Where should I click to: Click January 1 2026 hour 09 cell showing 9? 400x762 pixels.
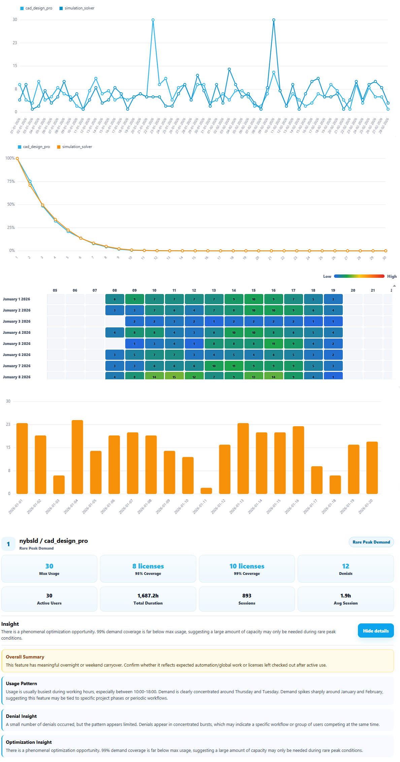(134, 299)
